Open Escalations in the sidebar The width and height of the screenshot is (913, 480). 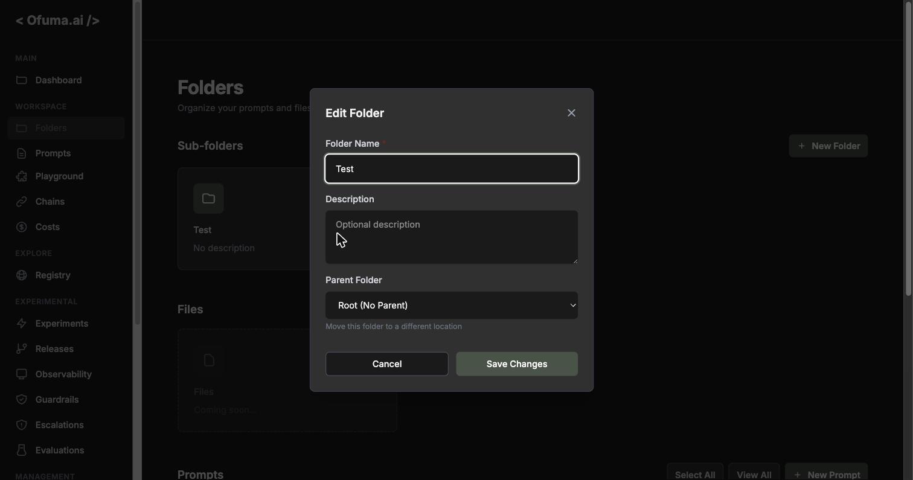[66, 425]
